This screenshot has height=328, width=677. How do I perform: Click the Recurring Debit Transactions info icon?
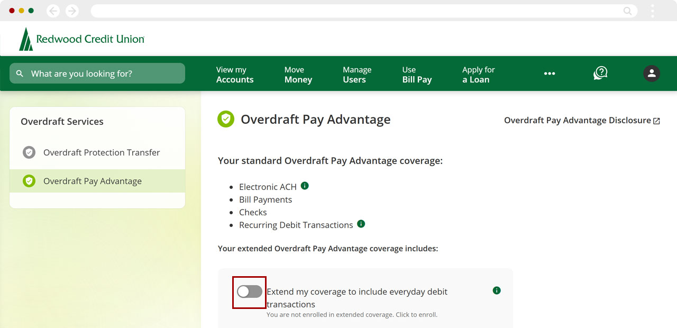tap(361, 224)
